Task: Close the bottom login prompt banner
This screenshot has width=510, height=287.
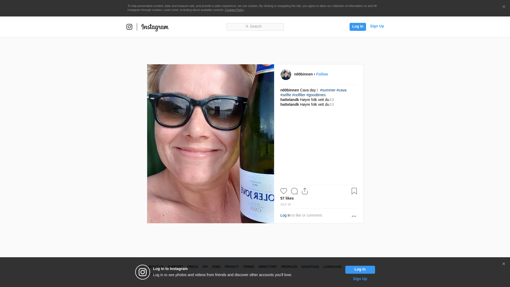Action: point(504,264)
